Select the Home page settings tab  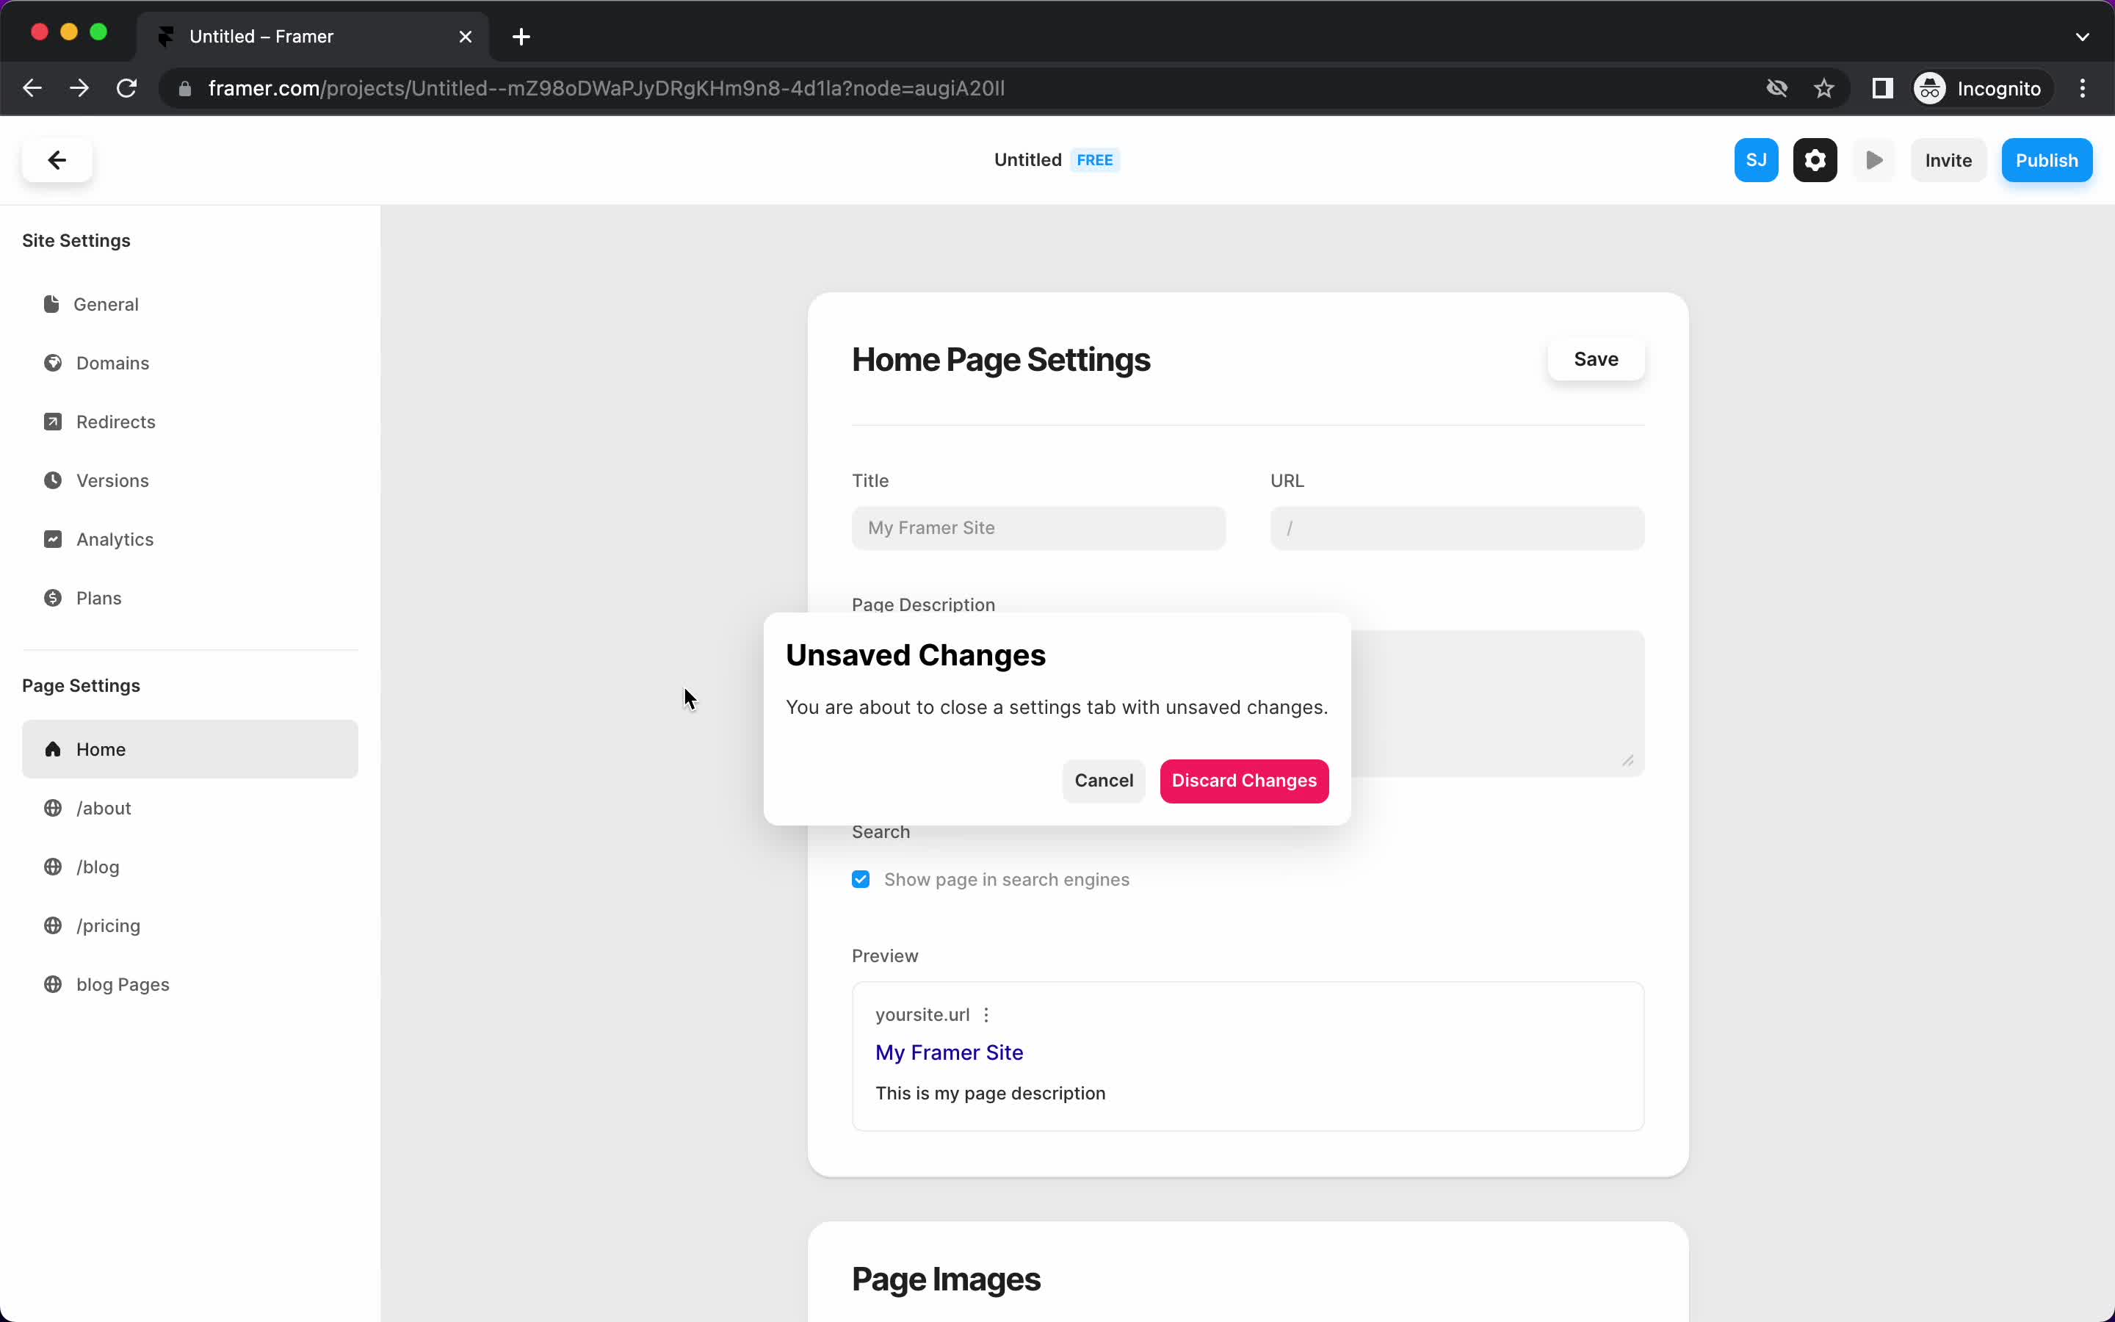pyautogui.click(x=189, y=748)
